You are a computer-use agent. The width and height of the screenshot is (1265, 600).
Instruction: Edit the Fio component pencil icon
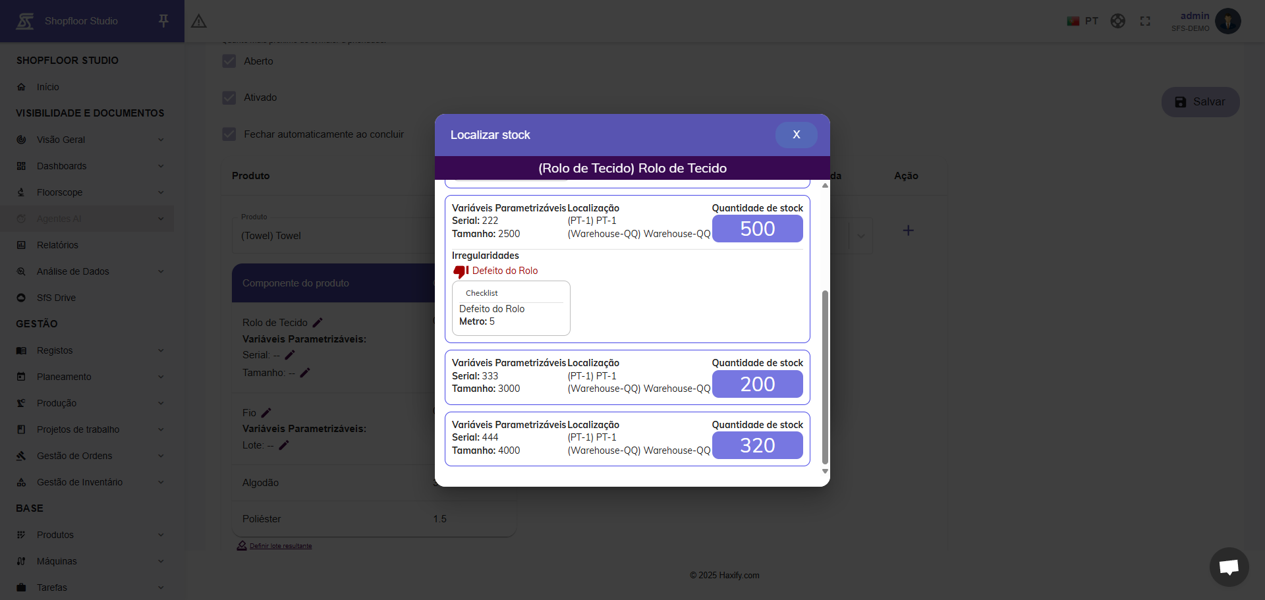coord(266,413)
